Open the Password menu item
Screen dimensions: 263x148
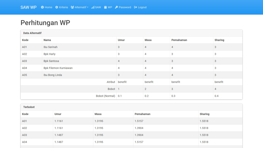123,7
